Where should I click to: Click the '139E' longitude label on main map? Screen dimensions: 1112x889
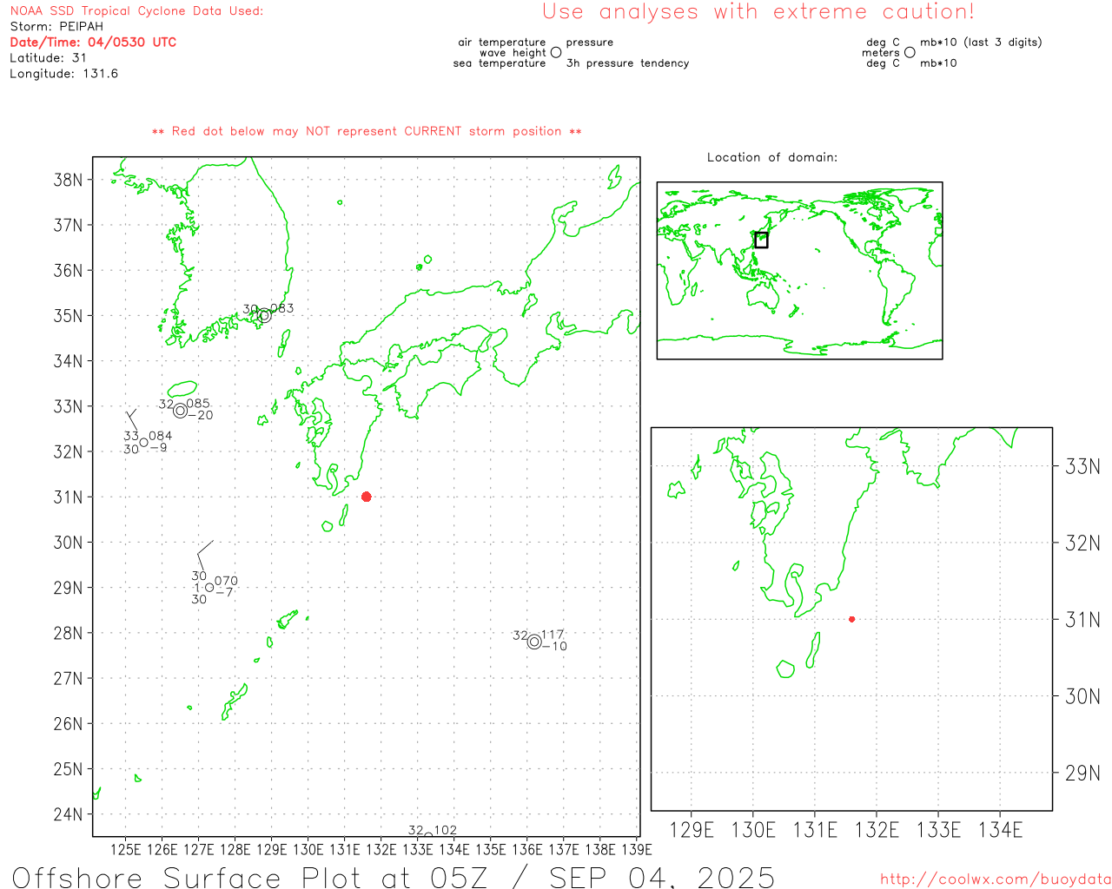(637, 849)
